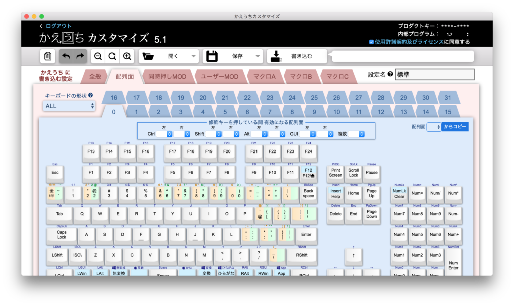
Task: Open the 配列面 copy source dropdown
Action: click(x=434, y=127)
